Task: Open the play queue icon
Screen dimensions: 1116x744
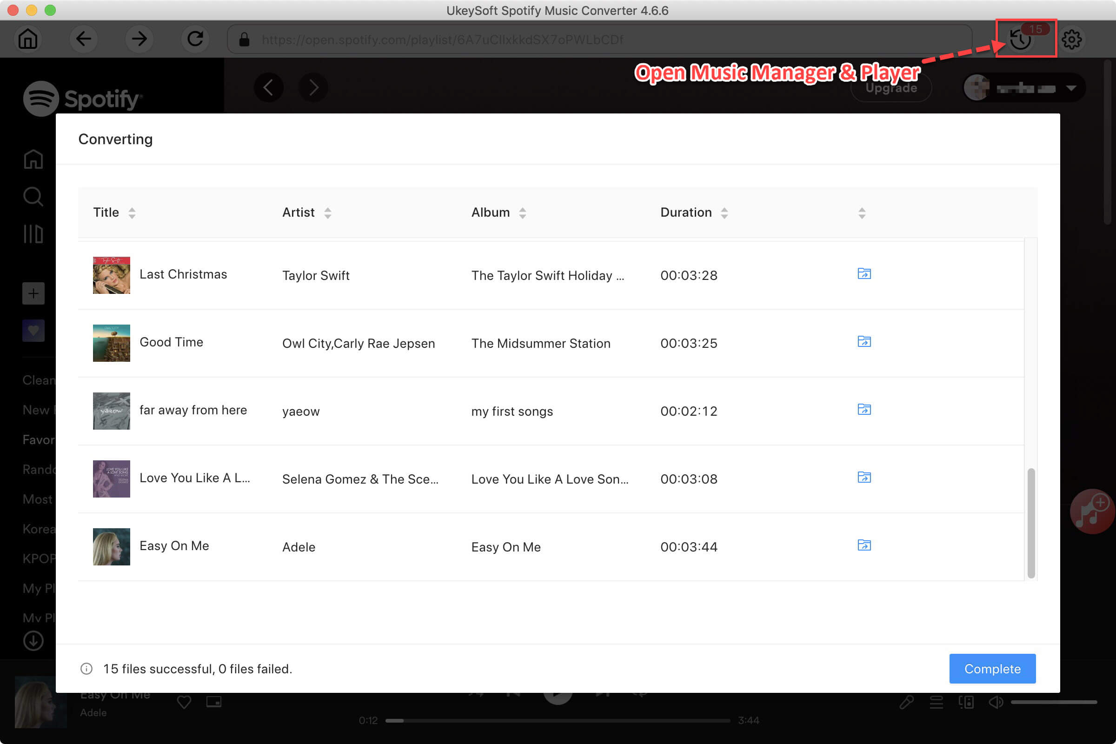Action: 936,702
